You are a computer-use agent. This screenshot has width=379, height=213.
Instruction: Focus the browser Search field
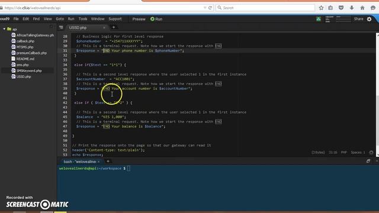click(265, 8)
